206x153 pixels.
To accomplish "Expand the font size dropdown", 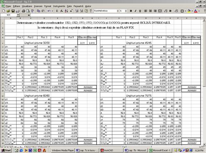I will pyautogui.click(x=126, y=11).
